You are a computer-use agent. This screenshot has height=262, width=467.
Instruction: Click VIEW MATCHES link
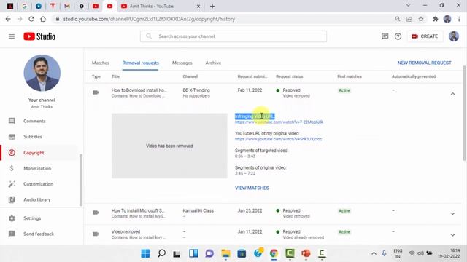coord(252,188)
